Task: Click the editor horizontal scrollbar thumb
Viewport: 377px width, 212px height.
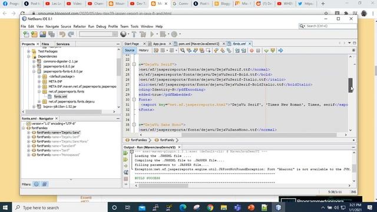Action: click(259, 135)
